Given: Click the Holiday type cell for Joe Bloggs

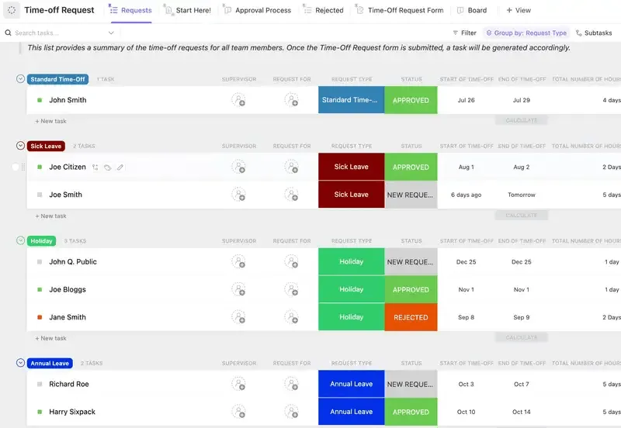Looking at the screenshot, I should point(352,289).
